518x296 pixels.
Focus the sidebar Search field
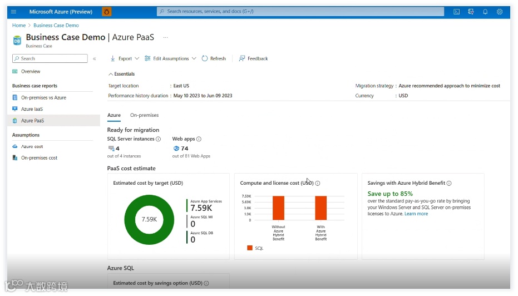tap(50, 58)
